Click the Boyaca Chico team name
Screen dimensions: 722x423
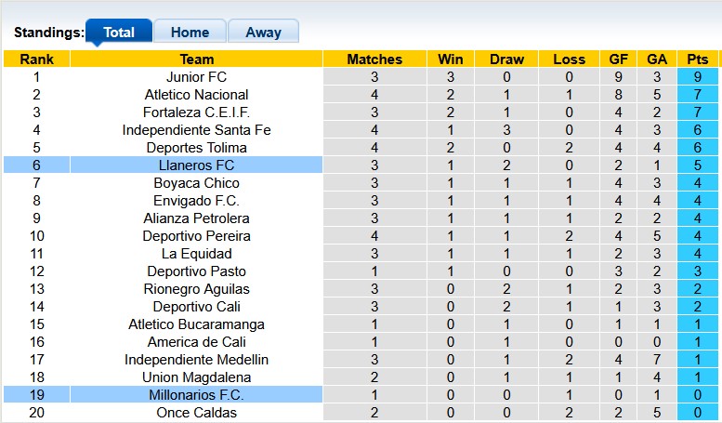[196, 183]
